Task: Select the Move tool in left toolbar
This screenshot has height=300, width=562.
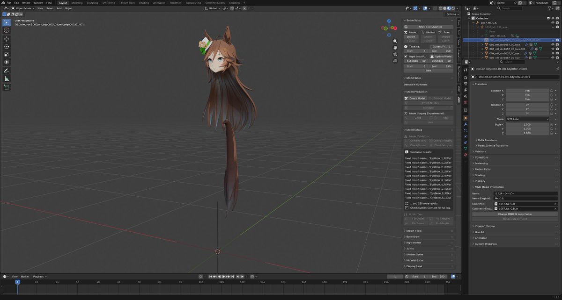Action: [7, 39]
